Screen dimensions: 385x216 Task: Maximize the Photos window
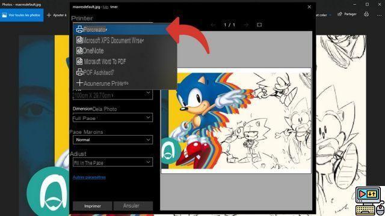367,4
